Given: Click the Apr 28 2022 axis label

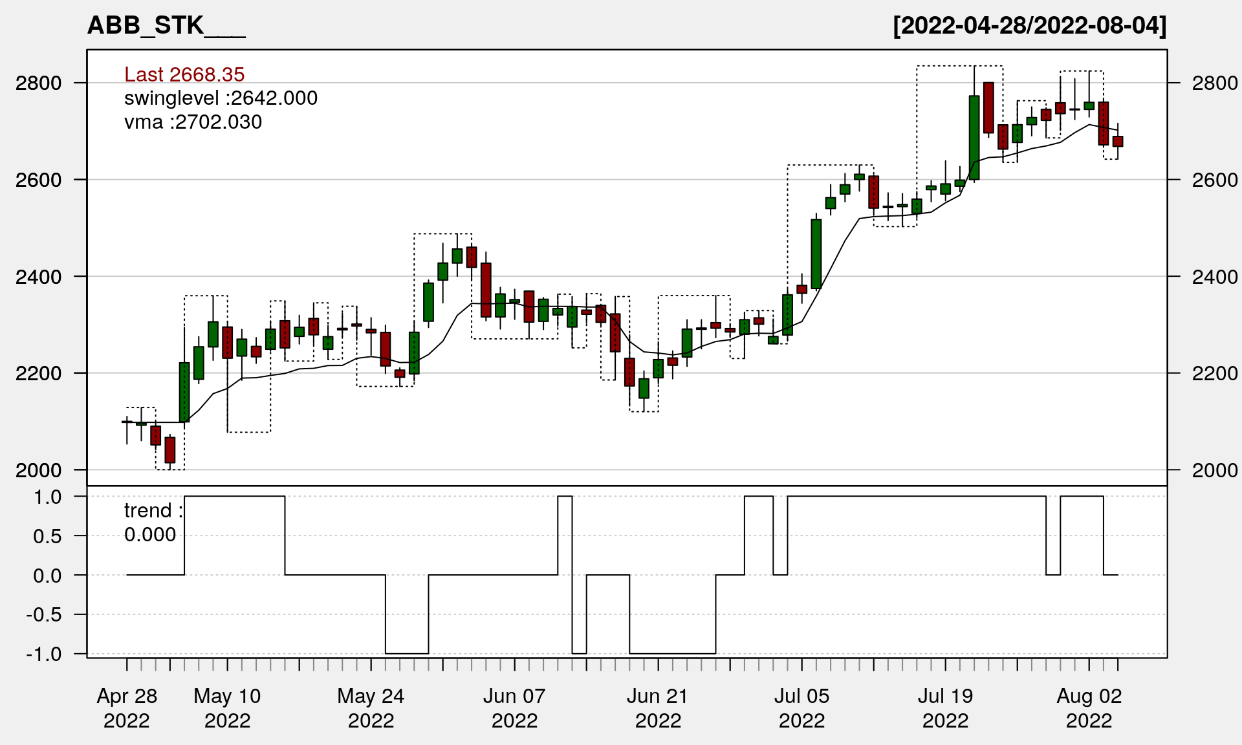Looking at the screenshot, I should tap(127, 707).
